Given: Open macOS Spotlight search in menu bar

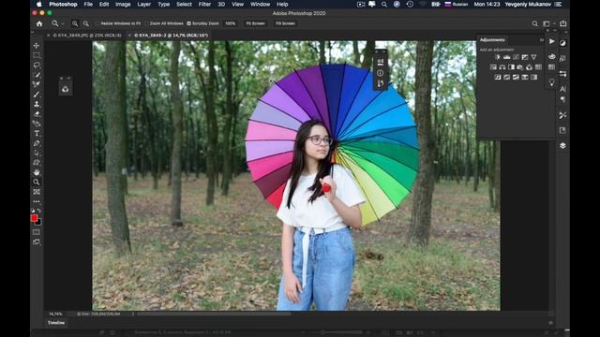Looking at the screenshot, I should [x=383, y=4].
